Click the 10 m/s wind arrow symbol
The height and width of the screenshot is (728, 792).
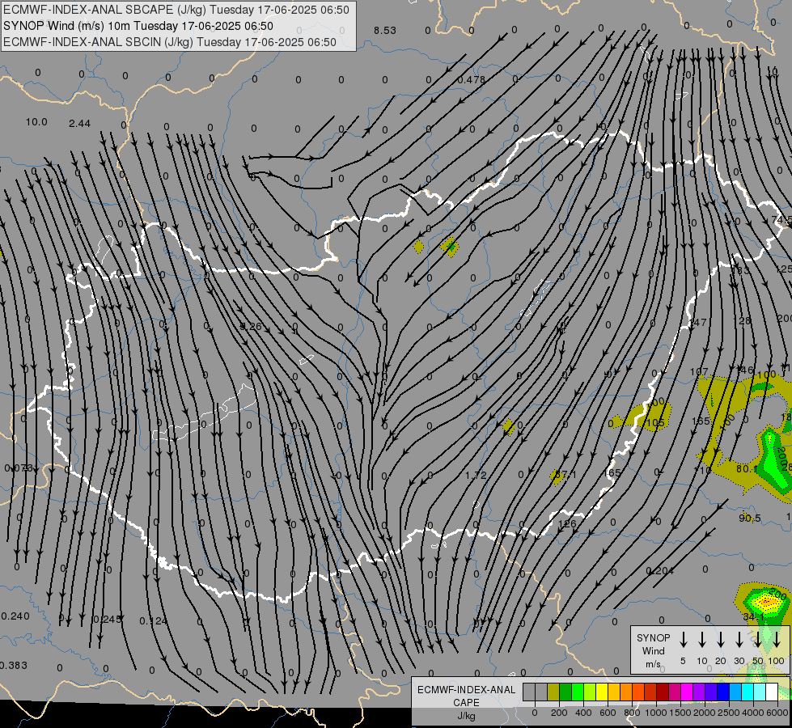(x=702, y=639)
